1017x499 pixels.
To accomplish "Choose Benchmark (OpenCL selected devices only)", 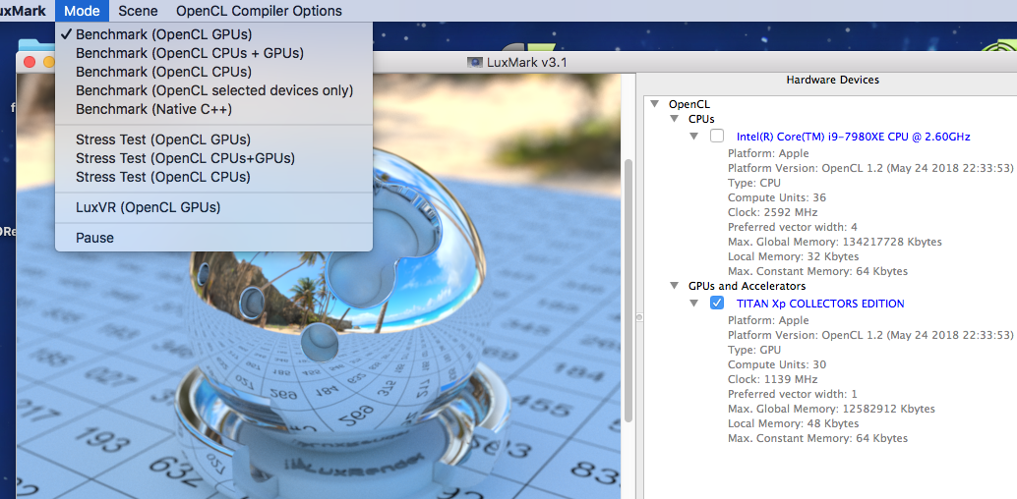I will pyautogui.click(x=214, y=90).
